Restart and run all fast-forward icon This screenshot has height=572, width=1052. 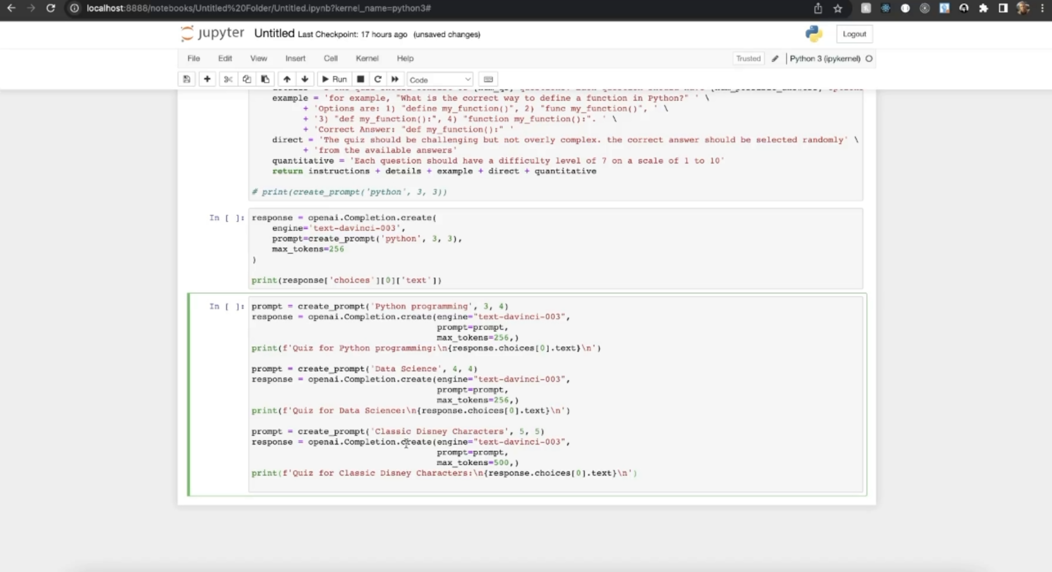pos(395,79)
